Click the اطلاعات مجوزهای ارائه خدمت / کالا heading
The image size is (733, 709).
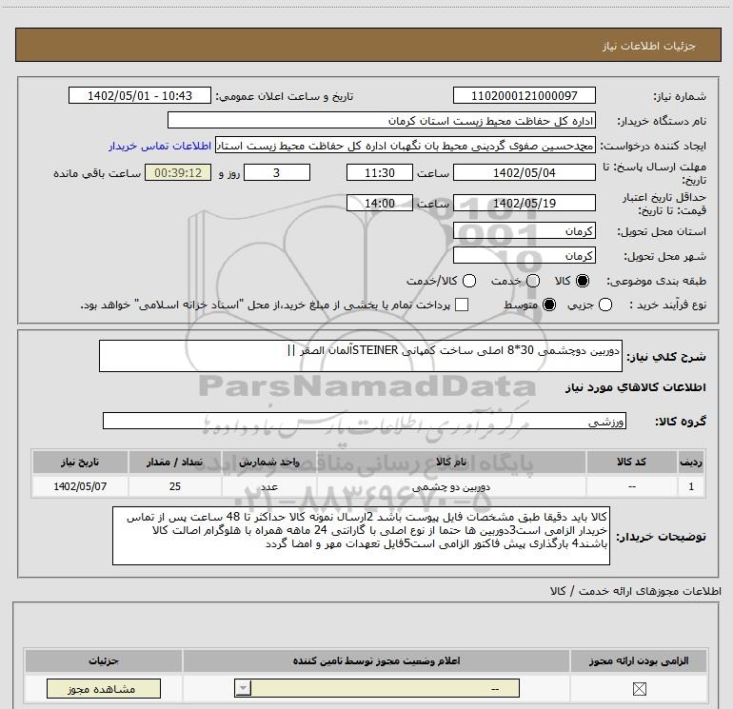(x=636, y=591)
